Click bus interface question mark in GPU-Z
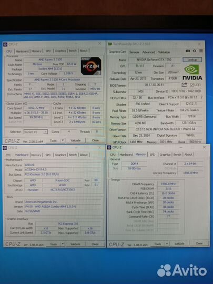Viewport: 213px width, 284px height. [201, 97]
